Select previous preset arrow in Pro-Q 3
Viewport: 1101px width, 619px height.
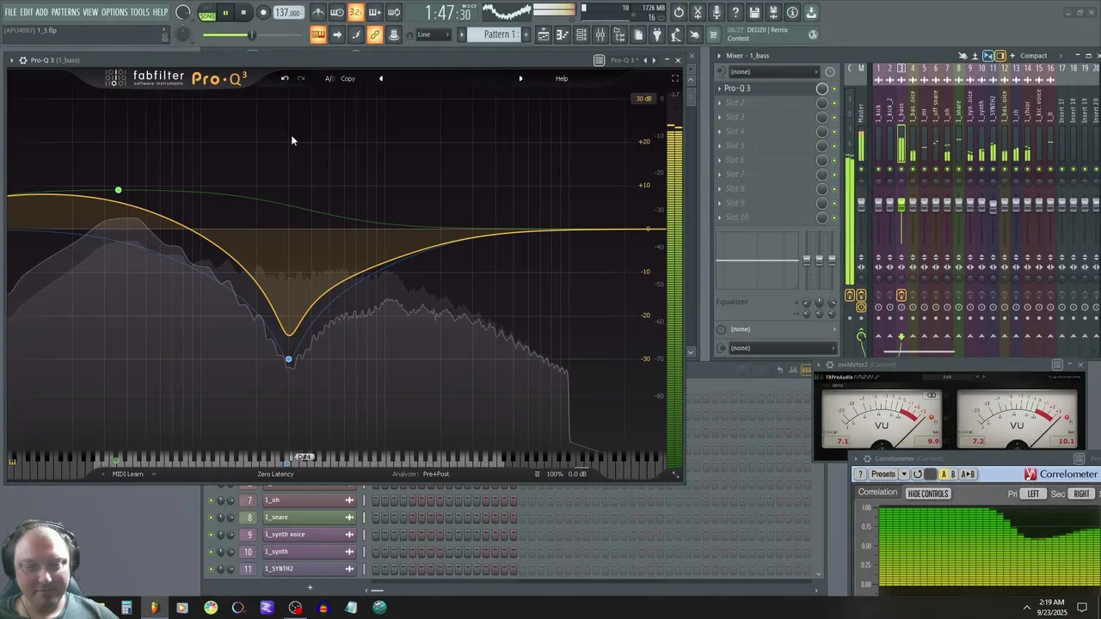[381, 78]
